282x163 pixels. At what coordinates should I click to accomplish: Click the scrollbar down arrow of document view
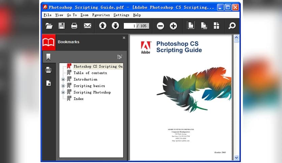click(236, 158)
